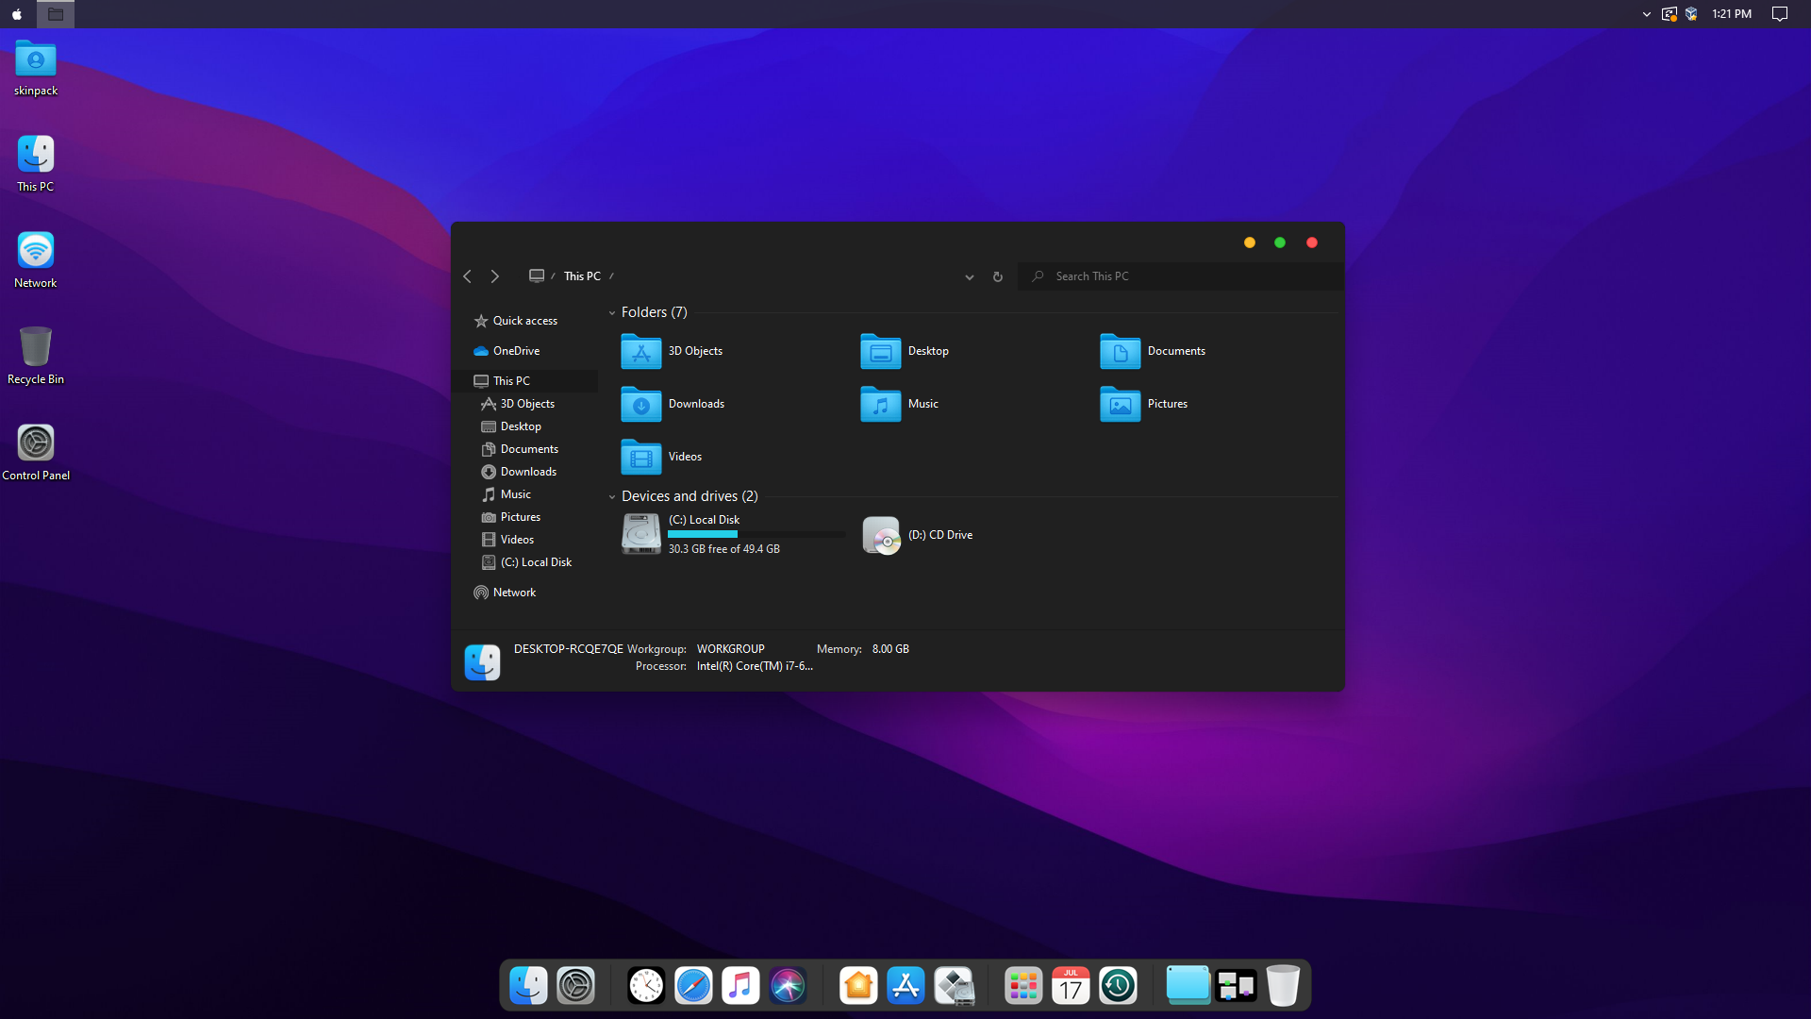
Task: Select the Local Disk C drive icon
Action: [x=641, y=534]
